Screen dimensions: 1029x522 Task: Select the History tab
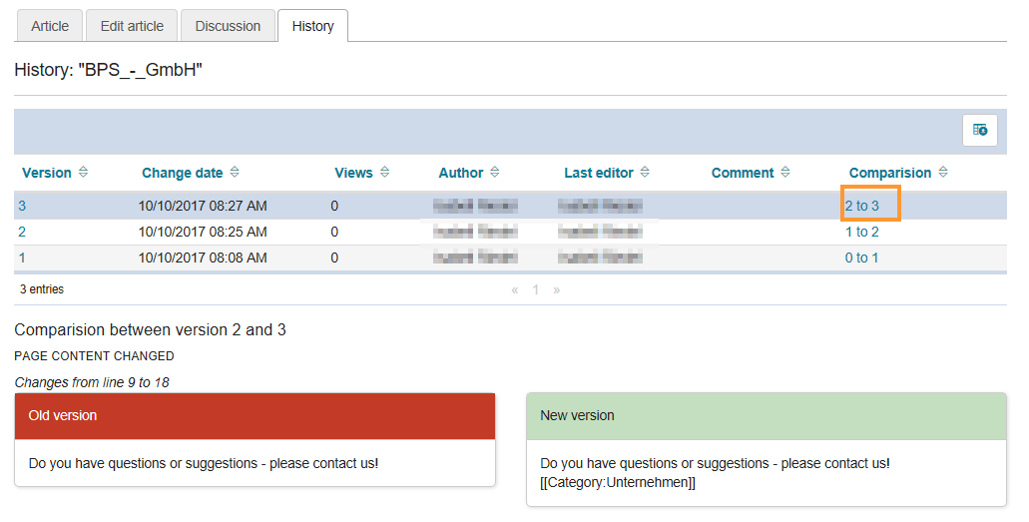(312, 26)
